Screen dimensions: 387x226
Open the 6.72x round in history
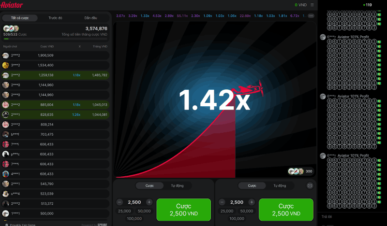coord(295,16)
